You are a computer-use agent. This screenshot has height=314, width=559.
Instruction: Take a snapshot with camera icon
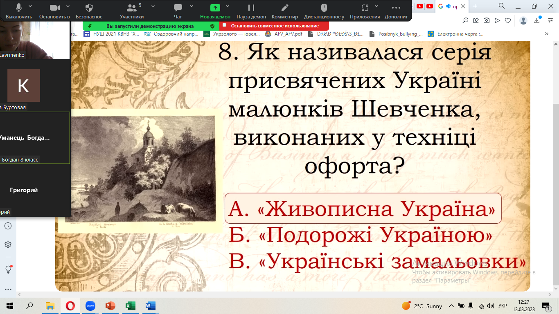tap(487, 20)
